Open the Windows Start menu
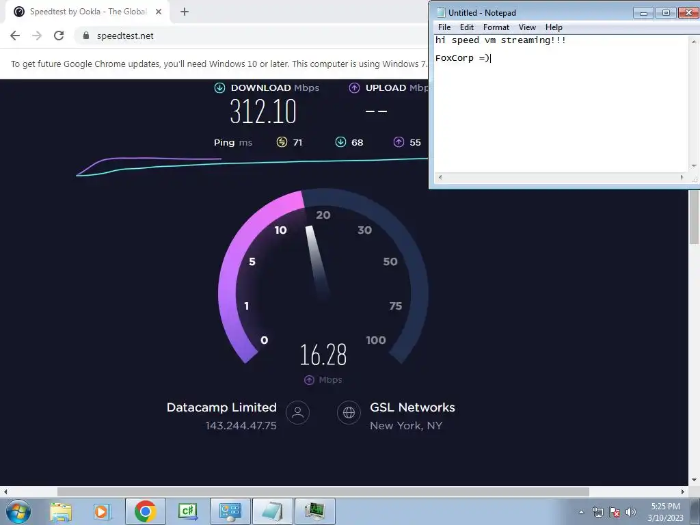Image resolution: width=700 pixels, height=525 pixels. 18,511
